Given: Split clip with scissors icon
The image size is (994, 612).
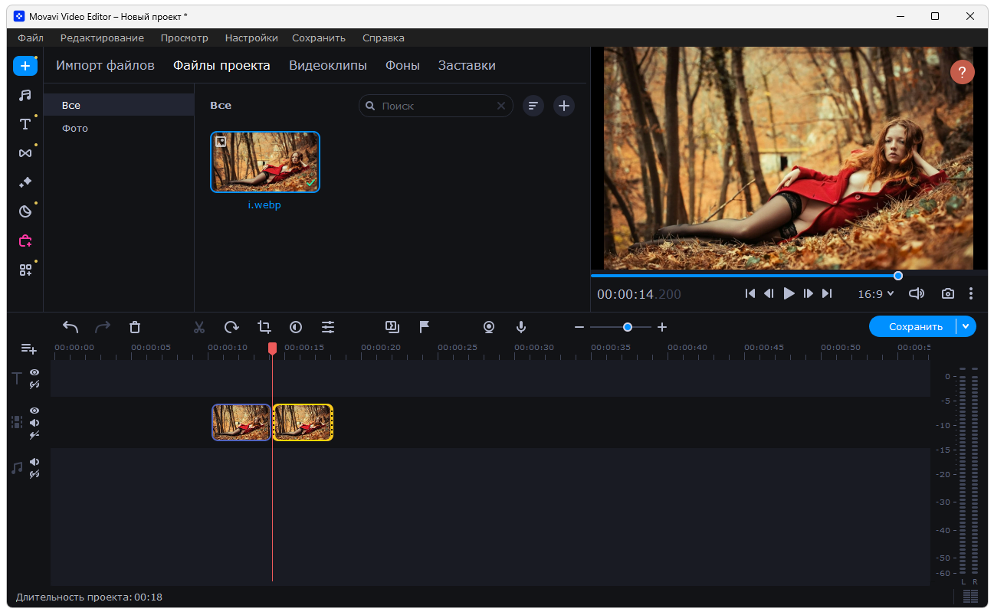Looking at the screenshot, I should point(199,327).
